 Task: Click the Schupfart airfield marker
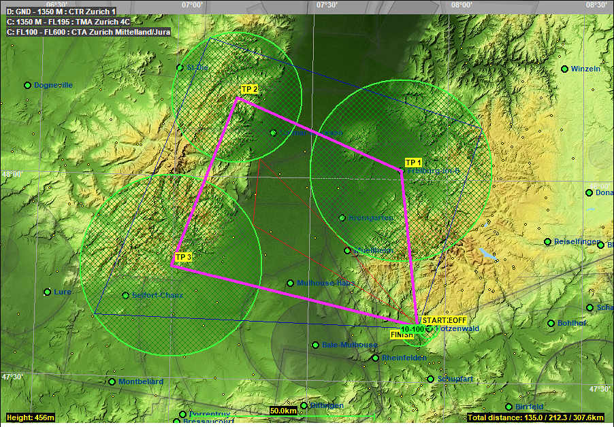click(x=430, y=379)
